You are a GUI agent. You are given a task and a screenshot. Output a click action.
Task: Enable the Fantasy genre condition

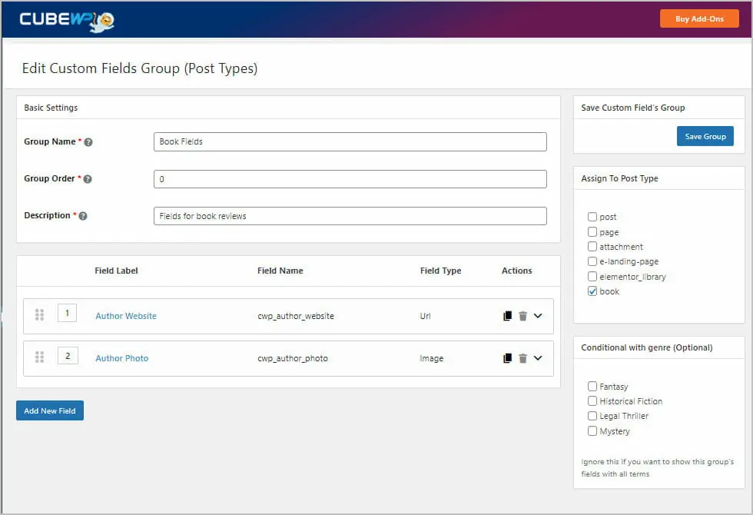592,386
